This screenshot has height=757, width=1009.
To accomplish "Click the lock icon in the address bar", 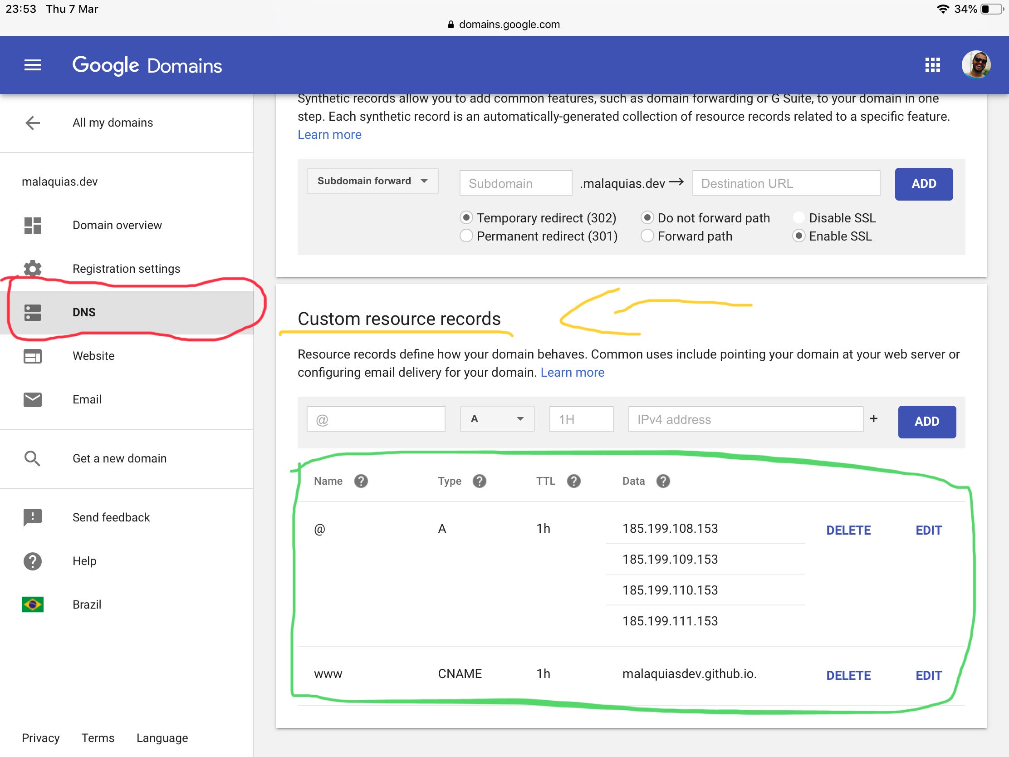I will [451, 25].
